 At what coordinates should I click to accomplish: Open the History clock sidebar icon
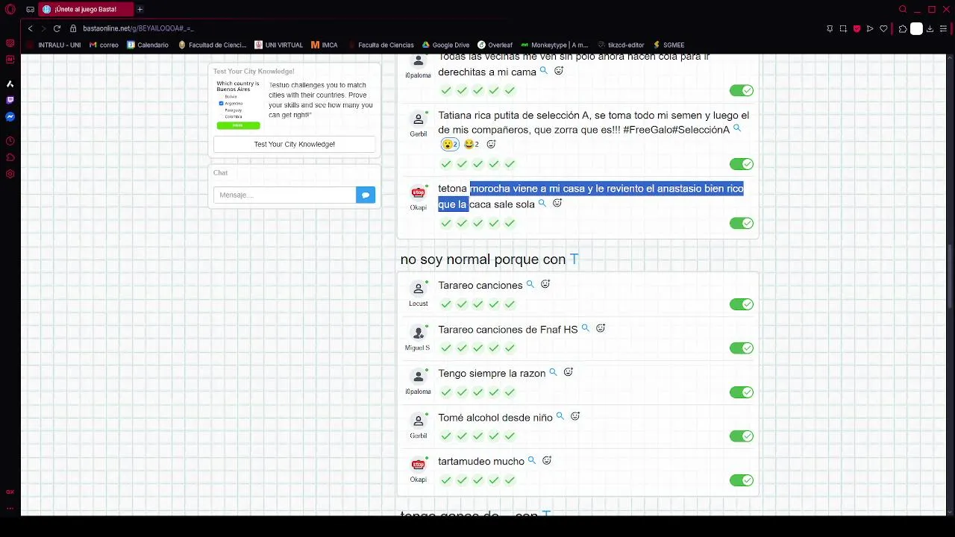pos(10,141)
